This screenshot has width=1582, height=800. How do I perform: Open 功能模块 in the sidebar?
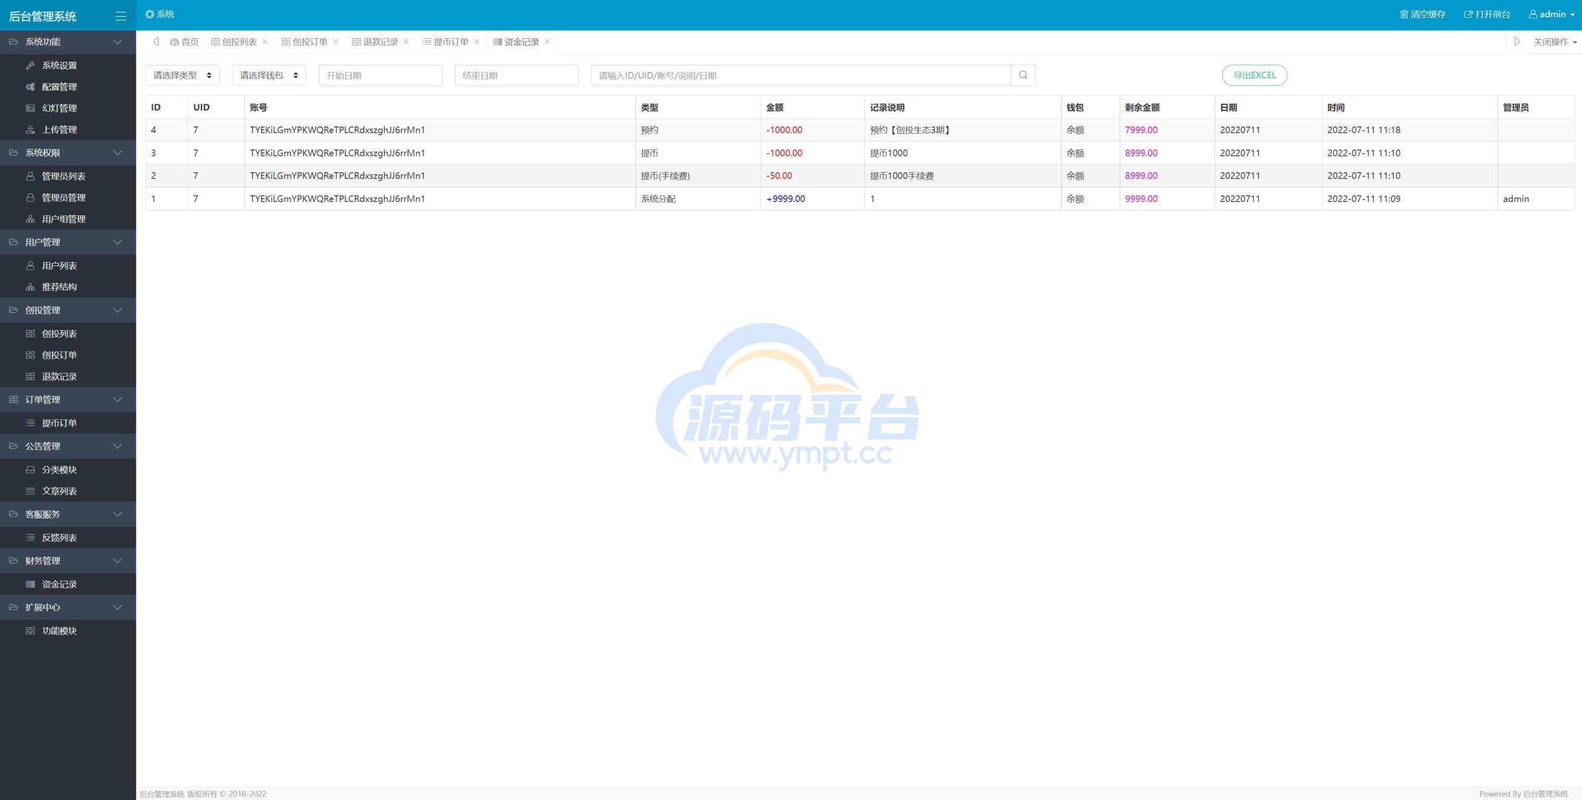68,631
